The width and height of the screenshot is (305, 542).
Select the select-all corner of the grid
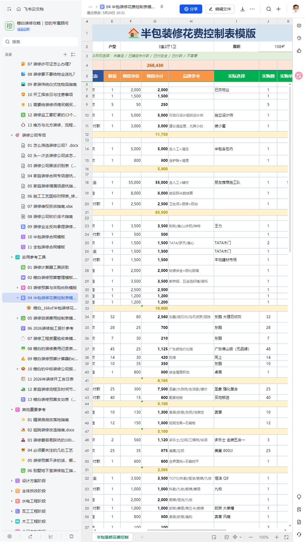click(87, 21)
